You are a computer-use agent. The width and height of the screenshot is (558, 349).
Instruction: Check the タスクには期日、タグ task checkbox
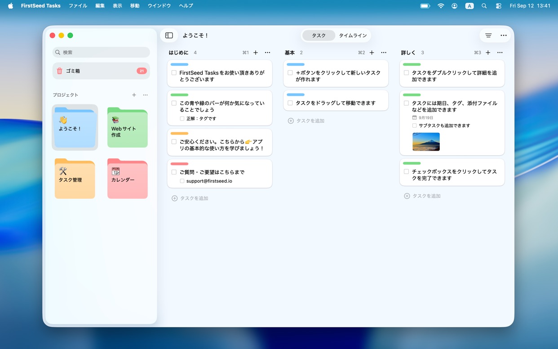point(406,103)
